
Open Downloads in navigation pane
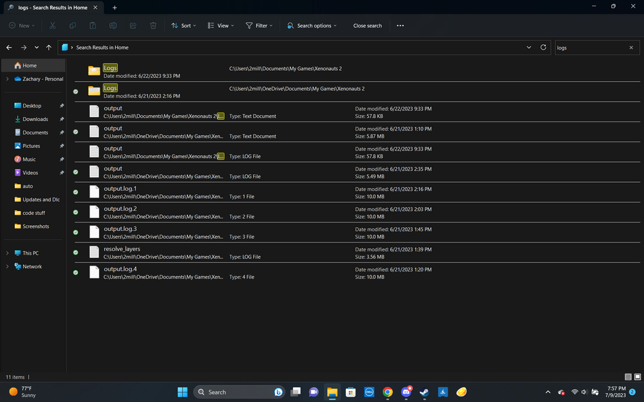pos(35,119)
